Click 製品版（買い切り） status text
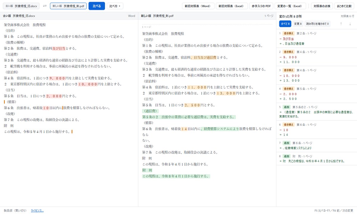Viewport: 357px width, 214px height. click(15, 211)
